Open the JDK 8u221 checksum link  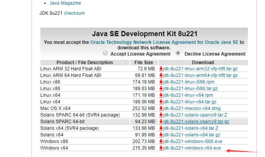pyautogui.click(x=74, y=13)
